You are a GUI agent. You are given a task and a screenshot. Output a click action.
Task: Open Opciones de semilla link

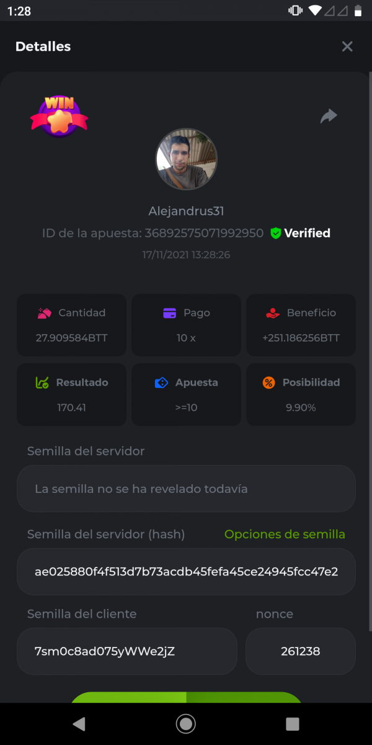click(x=285, y=535)
